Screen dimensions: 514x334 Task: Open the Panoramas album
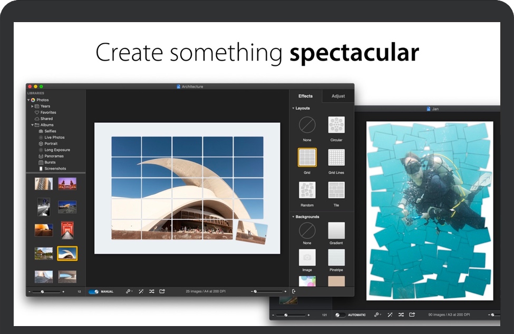click(54, 156)
